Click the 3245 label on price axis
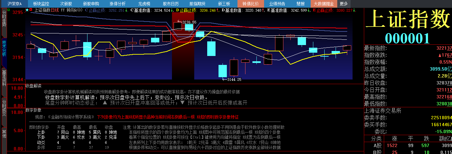Viewport: 452px width, 154px height. 17,35
